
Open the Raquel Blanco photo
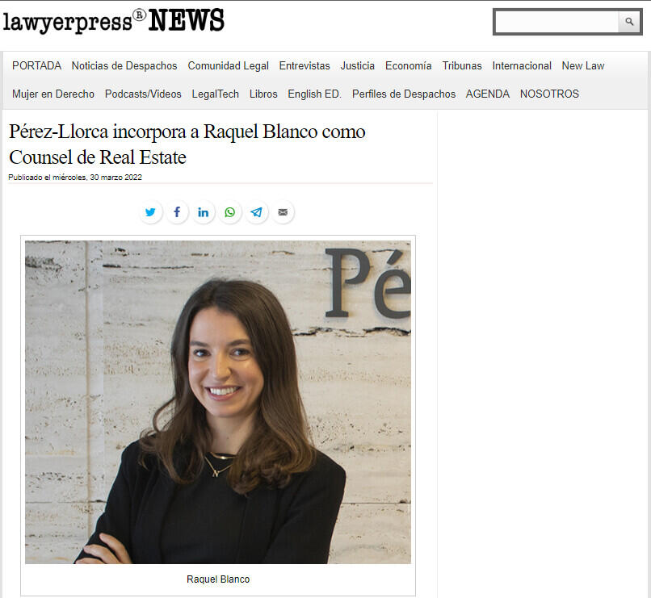(218, 402)
